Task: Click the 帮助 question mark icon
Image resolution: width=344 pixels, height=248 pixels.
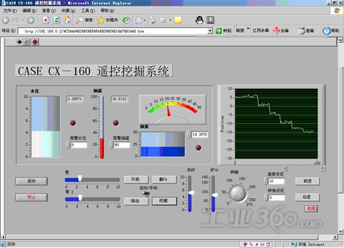Action: (x=326, y=31)
